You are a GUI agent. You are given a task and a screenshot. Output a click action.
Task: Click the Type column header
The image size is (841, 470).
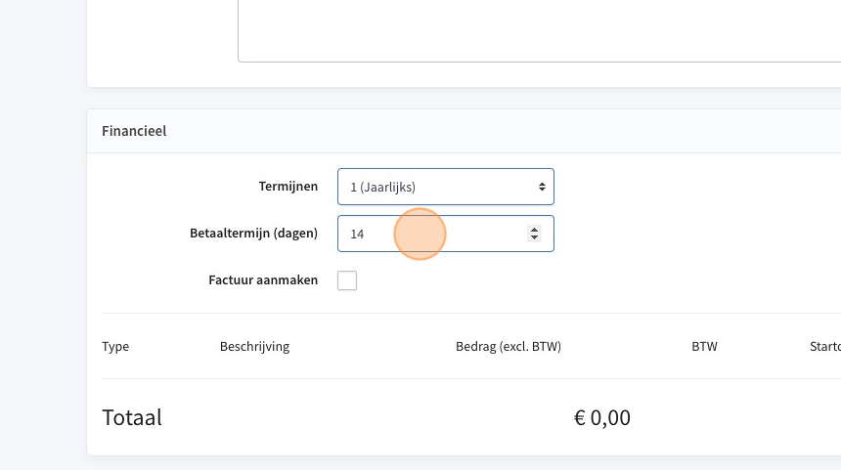pos(115,346)
